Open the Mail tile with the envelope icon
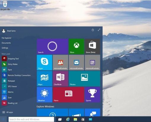Image resolution: width=151 pixels, height=122 pixels. [76, 62]
